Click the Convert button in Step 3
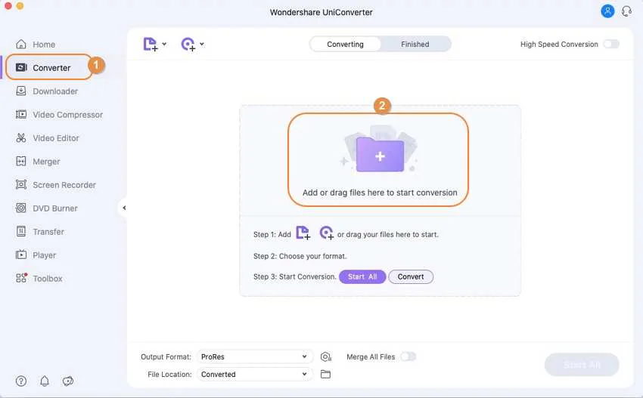The image size is (643, 398). coord(411,277)
